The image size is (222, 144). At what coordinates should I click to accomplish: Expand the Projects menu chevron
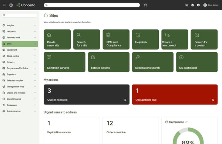point(35,62)
